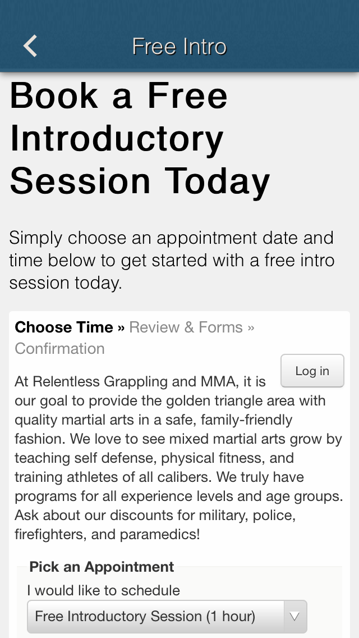Click the Log in button

[312, 371]
